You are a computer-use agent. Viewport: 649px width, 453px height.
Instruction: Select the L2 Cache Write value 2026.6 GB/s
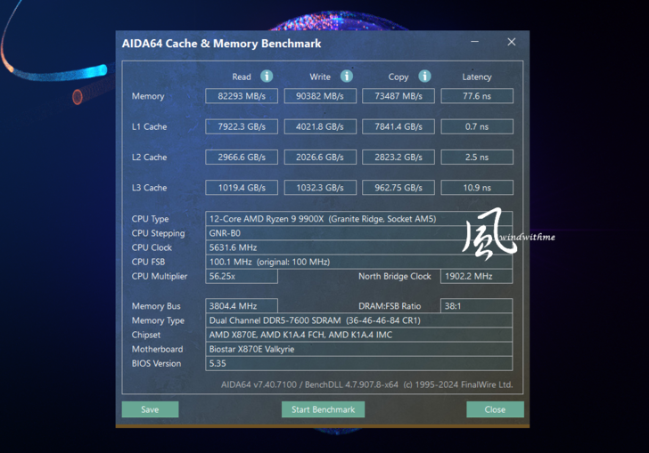(x=320, y=157)
